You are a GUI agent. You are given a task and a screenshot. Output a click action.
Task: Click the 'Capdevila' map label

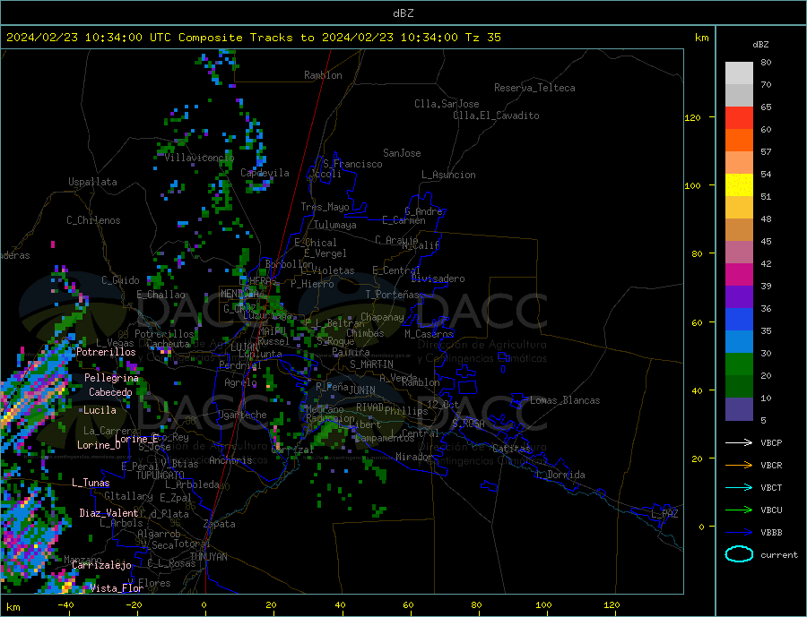pos(265,173)
